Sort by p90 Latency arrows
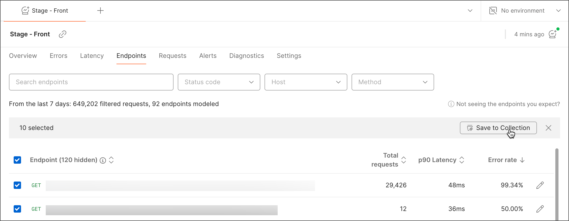 (462, 160)
